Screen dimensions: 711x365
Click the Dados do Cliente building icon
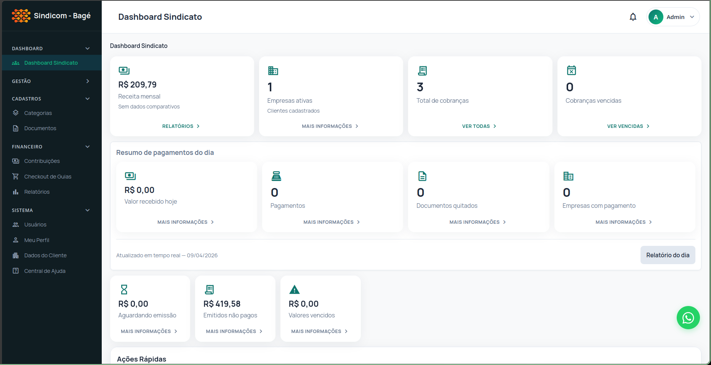[16, 255]
